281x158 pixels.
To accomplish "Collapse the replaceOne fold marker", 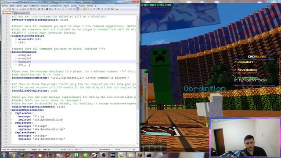I will point(11,113).
